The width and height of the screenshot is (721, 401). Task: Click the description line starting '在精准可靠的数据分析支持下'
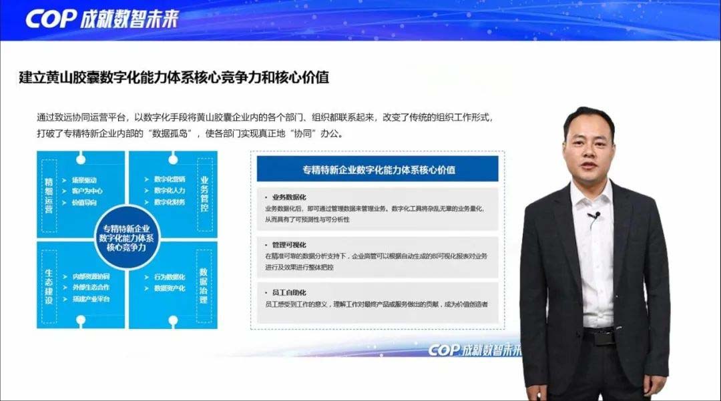[x=376, y=256]
